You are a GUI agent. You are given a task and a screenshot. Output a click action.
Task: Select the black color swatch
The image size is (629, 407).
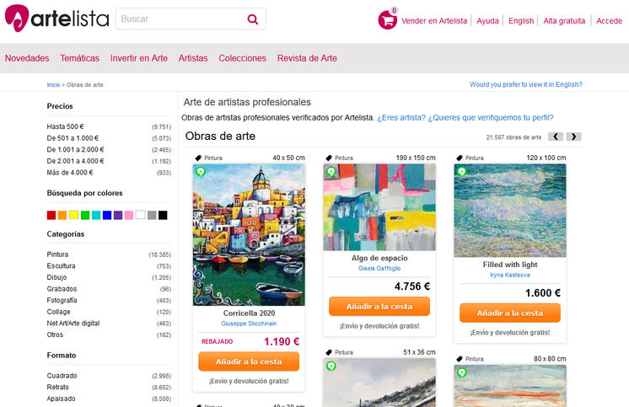163,216
